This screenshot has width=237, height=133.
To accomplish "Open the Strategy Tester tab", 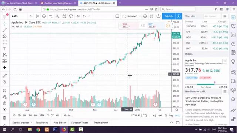I will pos(80,123).
